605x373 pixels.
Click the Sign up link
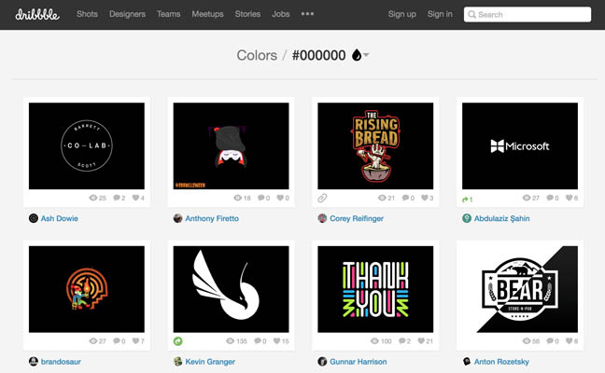pos(402,14)
